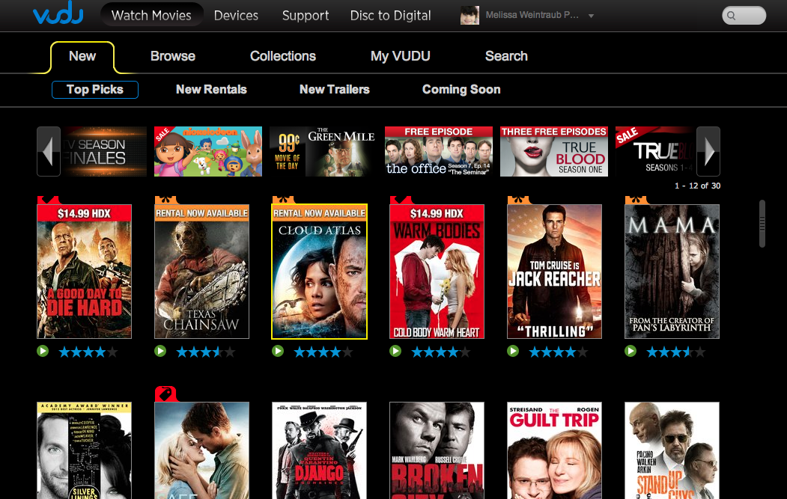Click price tag icon above Warm Bodies poster

[x=401, y=200]
